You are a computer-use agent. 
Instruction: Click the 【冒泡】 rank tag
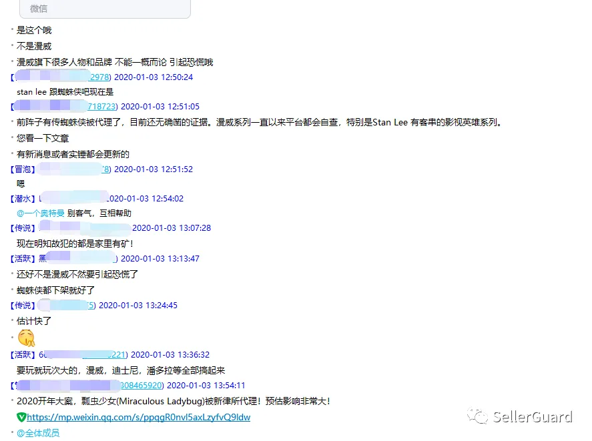(23, 169)
